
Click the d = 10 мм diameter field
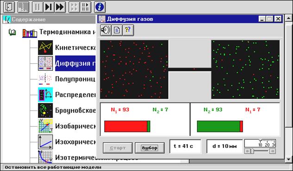pyautogui.click(x=224, y=146)
